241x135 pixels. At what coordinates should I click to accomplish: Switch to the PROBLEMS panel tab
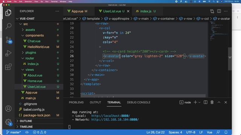76,102
